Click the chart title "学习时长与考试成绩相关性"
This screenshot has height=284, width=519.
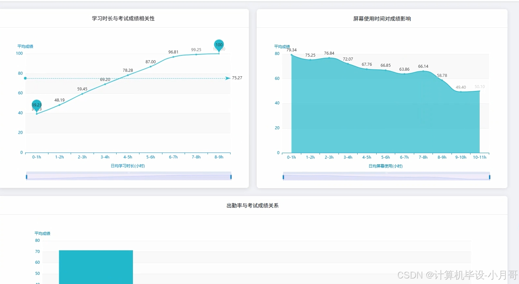pos(123,19)
